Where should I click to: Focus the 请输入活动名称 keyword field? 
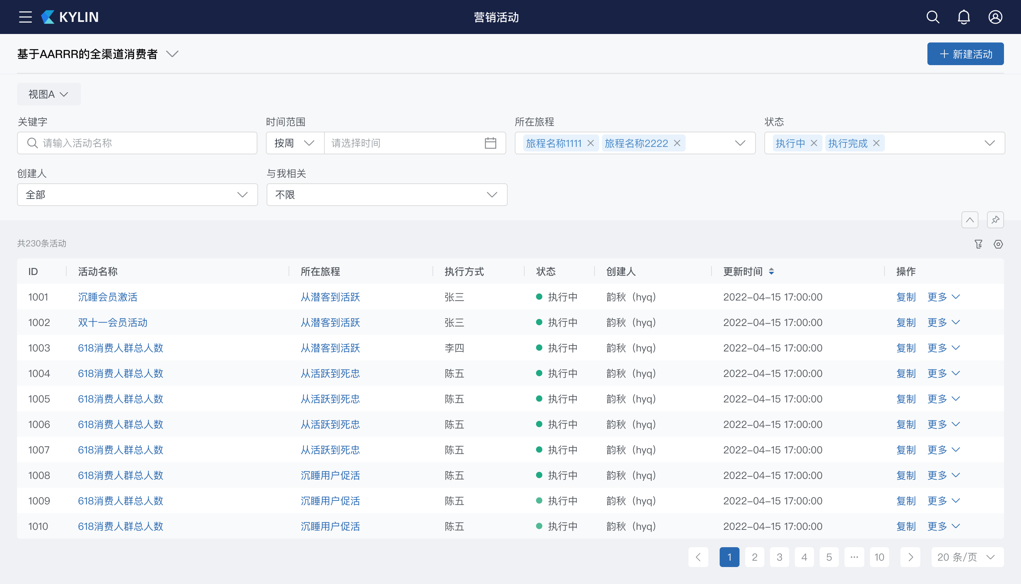(137, 143)
